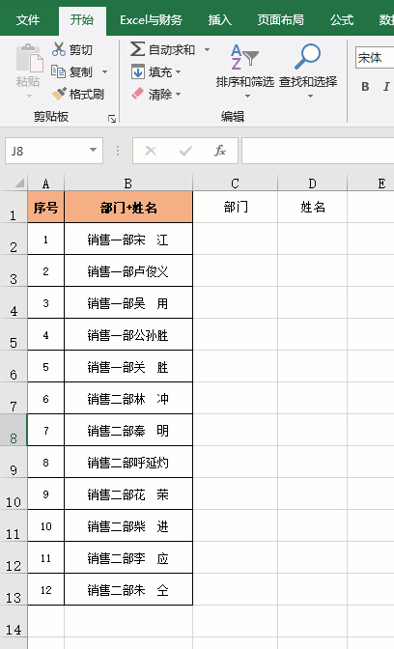This screenshot has height=649, width=394.
Task: Select cell 销售二部花 荣
Action: pyautogui.click(x=128, y=494)
